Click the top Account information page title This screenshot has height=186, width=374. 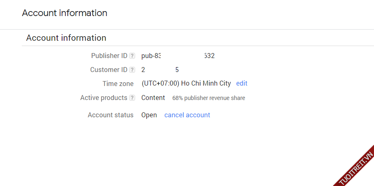[65, 13]
